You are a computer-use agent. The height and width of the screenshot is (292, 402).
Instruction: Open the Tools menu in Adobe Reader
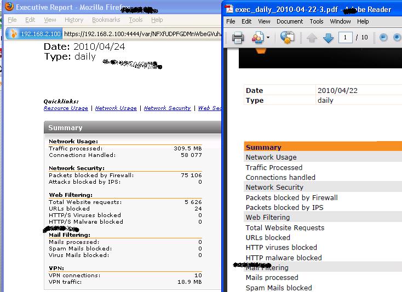tap(317, 21)
